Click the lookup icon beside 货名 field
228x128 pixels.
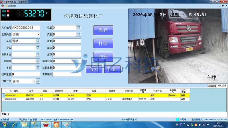pyautogui.click(x=38, y=48)
